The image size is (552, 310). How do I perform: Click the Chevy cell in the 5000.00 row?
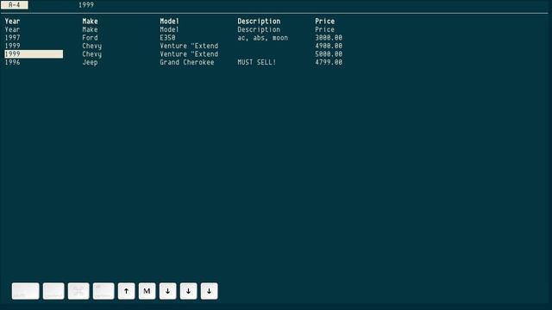click(x=92, y=54)
